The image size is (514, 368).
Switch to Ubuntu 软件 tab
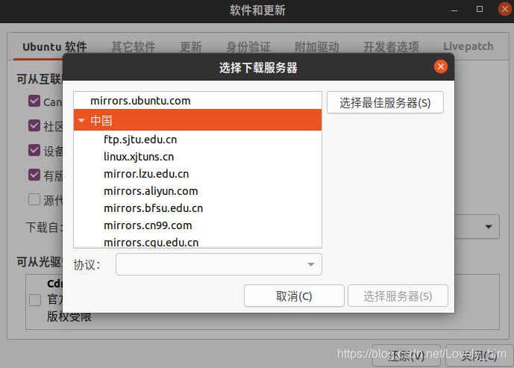54,47
